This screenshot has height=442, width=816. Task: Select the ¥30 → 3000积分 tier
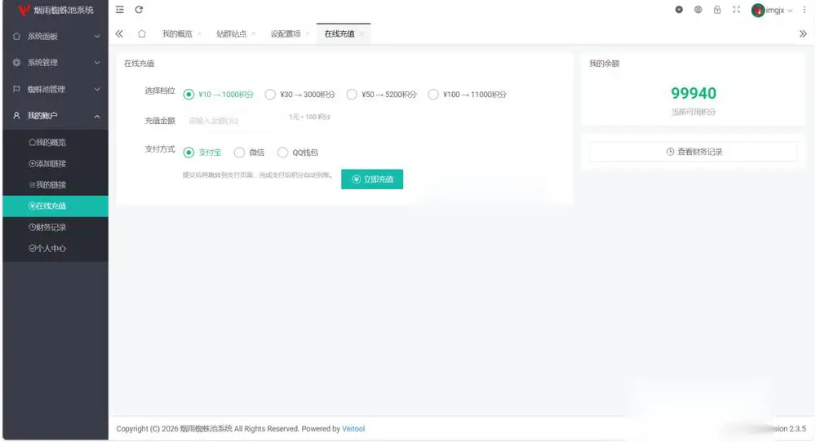pos(299,94)
